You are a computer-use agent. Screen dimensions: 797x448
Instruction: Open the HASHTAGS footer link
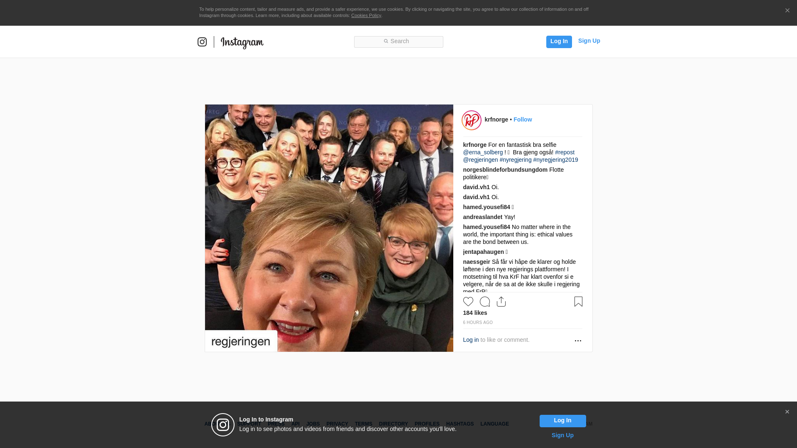tap(460, 424)
